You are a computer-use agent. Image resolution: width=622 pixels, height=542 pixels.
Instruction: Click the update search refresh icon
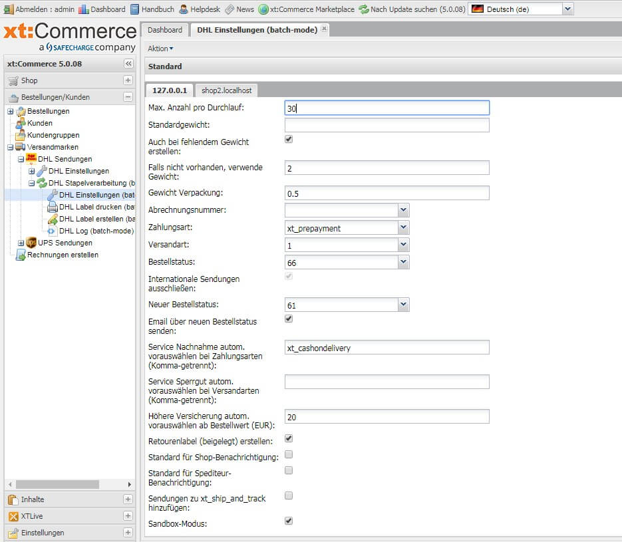[364, 9]
